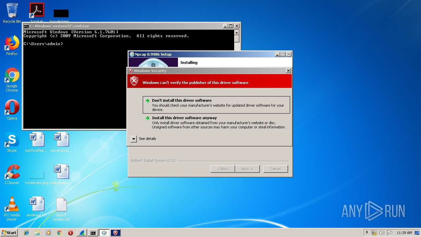Show hidden tray icons
Image resolution: width=421 pixels, height=237 pixels.
(x=367, y=233)
